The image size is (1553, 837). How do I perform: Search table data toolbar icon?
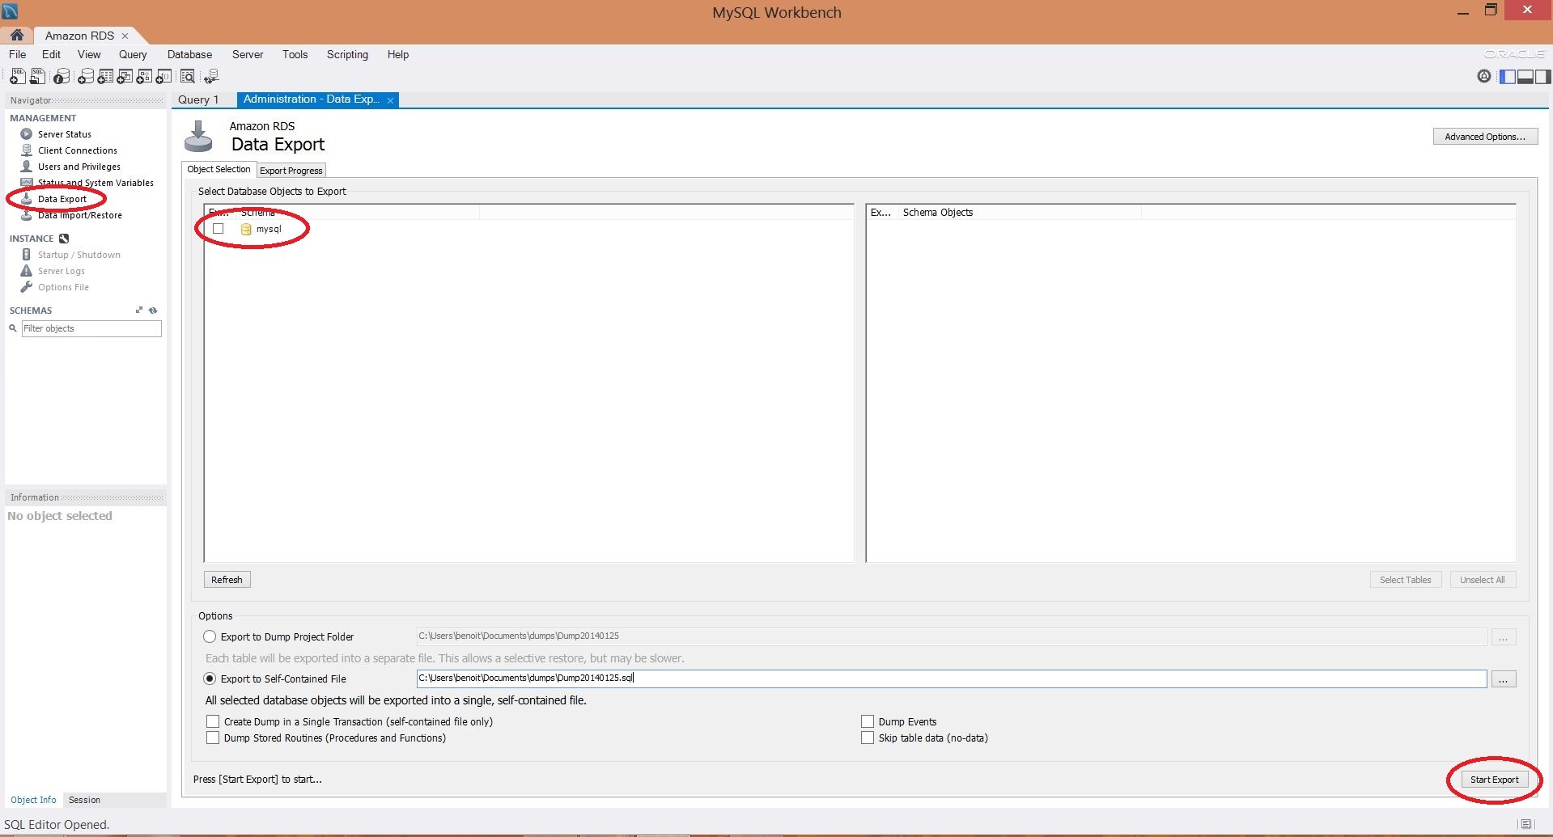(187, 76)
